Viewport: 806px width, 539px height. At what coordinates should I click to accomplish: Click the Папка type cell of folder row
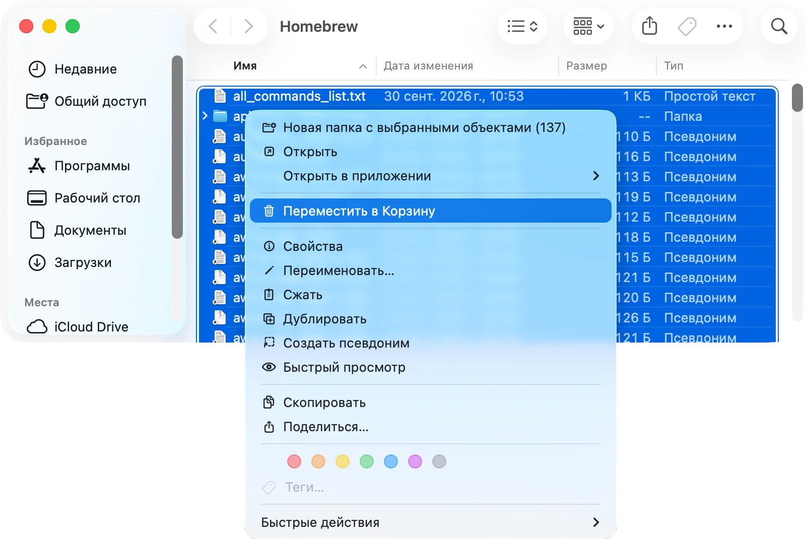coord(683,116)
